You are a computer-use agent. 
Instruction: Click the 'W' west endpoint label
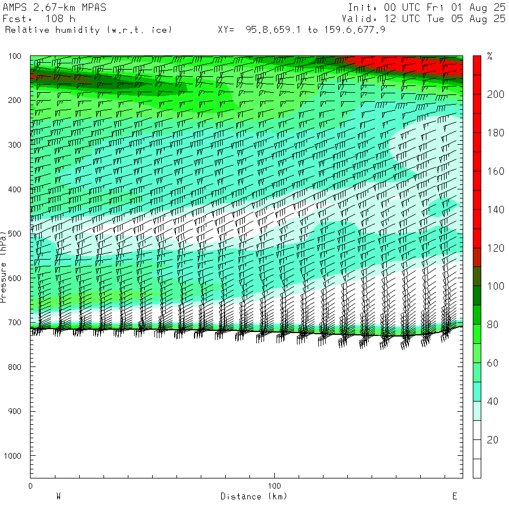click(x=58, y=497)
